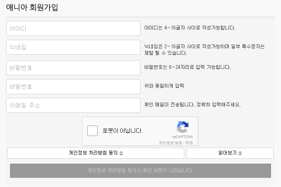Click the gray 확인 버튼 notice bar
Screen dimensions: 281x187
pos(140,171)
